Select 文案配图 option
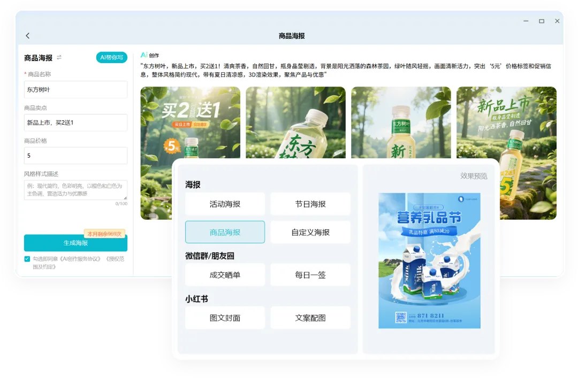Viewport: 578px width, 378px height. pyautogui.click(x=310, y=318)
